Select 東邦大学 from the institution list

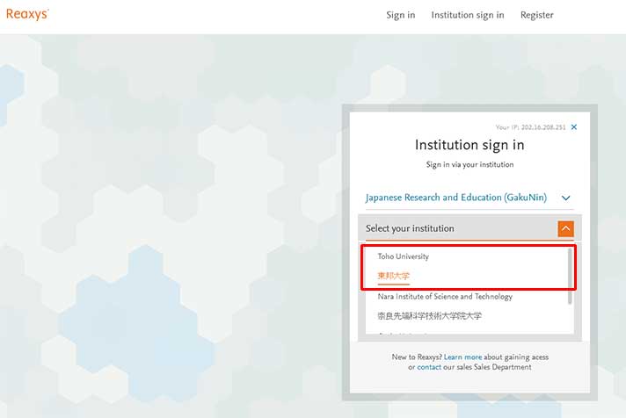pyautogui.click(x=394, y=276)
